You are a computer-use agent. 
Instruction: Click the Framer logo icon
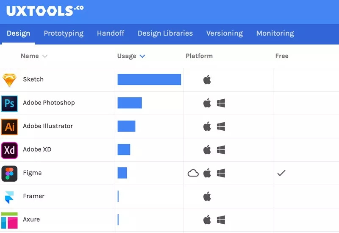point(9,197)
